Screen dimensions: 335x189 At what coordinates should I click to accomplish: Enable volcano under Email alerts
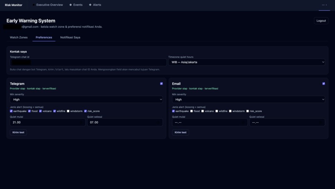pos(202,111)
